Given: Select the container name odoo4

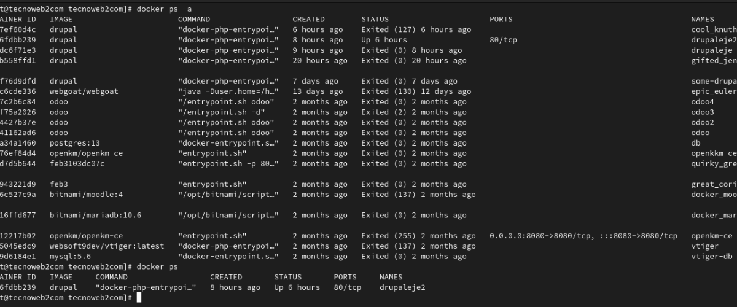Looking at the screenshot, I should click(703, 102).
